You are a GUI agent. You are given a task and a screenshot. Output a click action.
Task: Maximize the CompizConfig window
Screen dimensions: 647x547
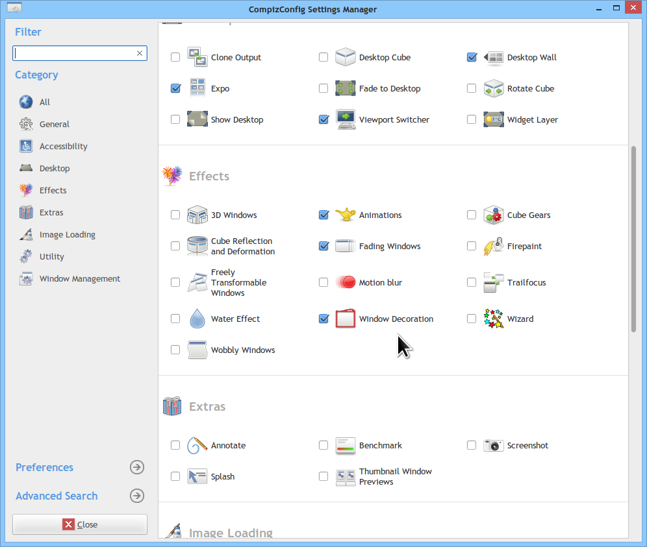tap(616, 8)
